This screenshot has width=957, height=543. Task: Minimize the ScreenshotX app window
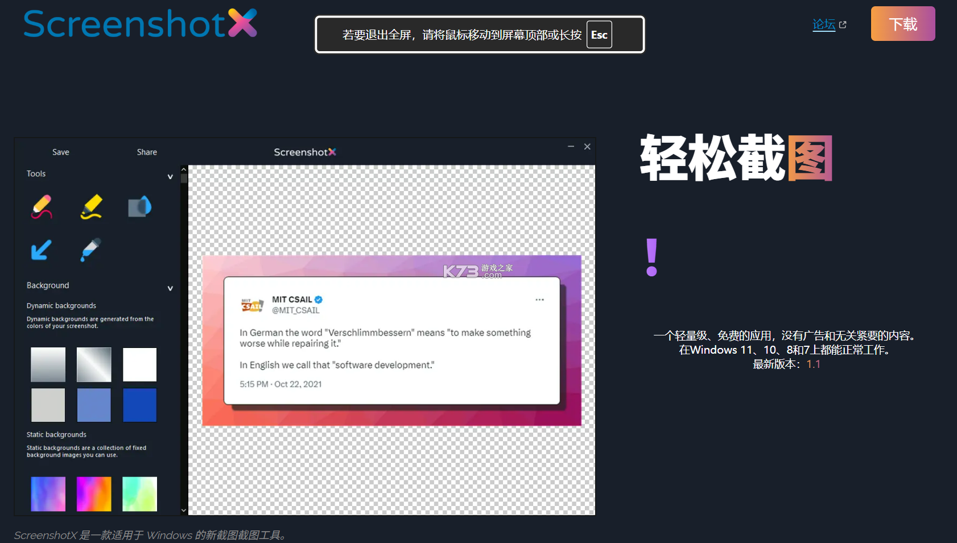point(571,147)
